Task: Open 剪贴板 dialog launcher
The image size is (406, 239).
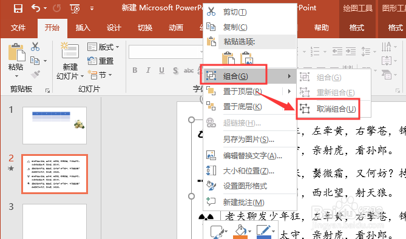Action: coord(48,90)
